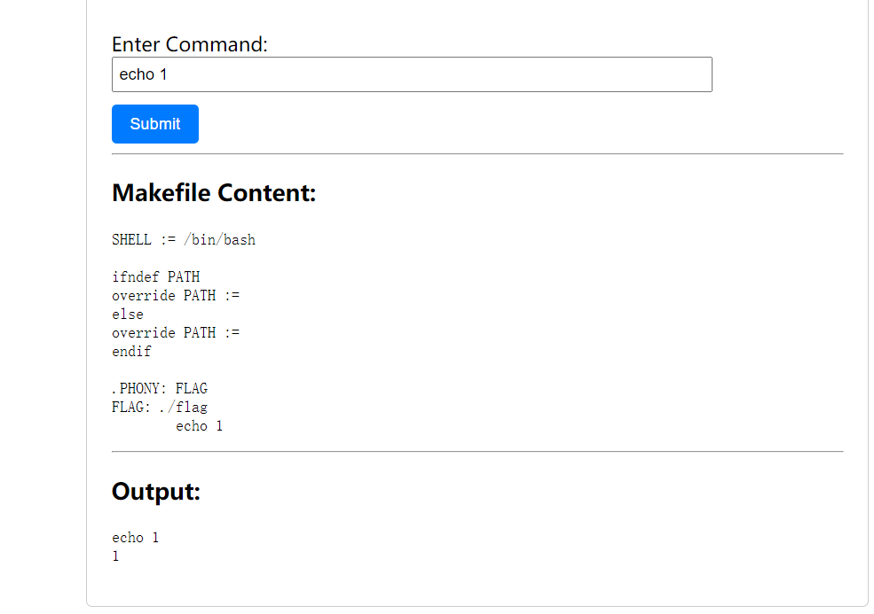The image size is (874, 614).
Task: Click override PATH line directly below ifndef
Action: click(x=176, y=296)
